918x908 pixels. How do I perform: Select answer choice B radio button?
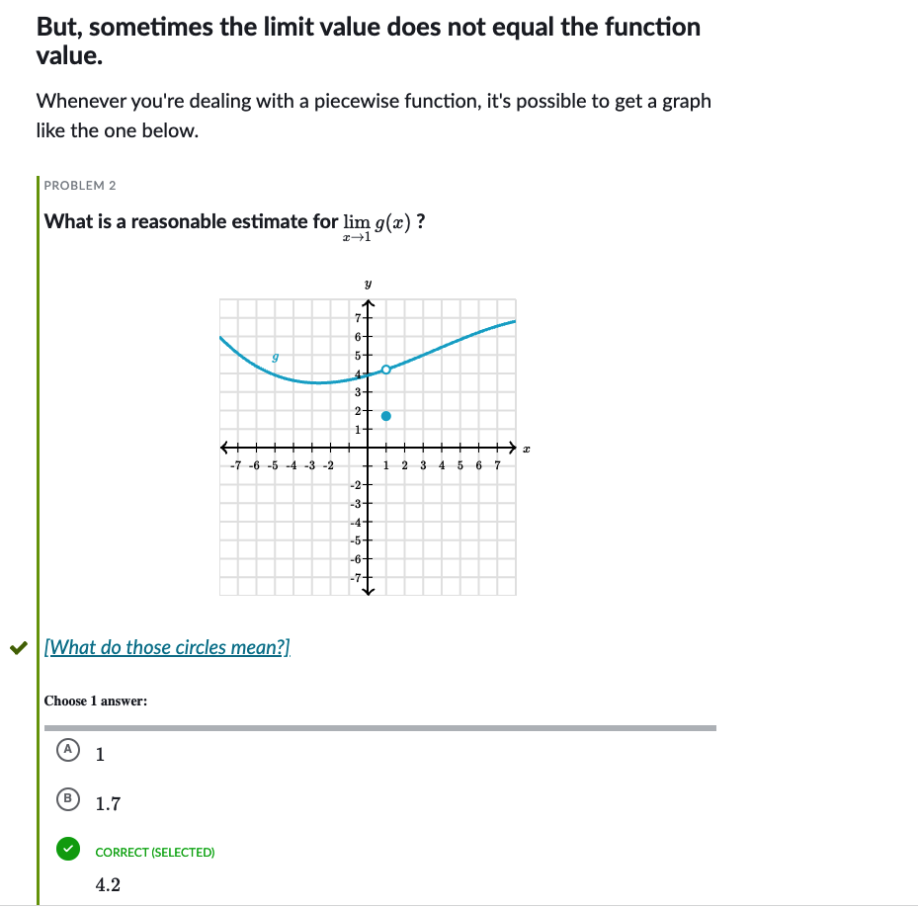tap(67, 797)
